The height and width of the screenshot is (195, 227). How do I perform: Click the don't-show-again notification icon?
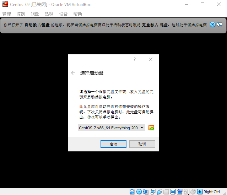(x=220, y=25)
